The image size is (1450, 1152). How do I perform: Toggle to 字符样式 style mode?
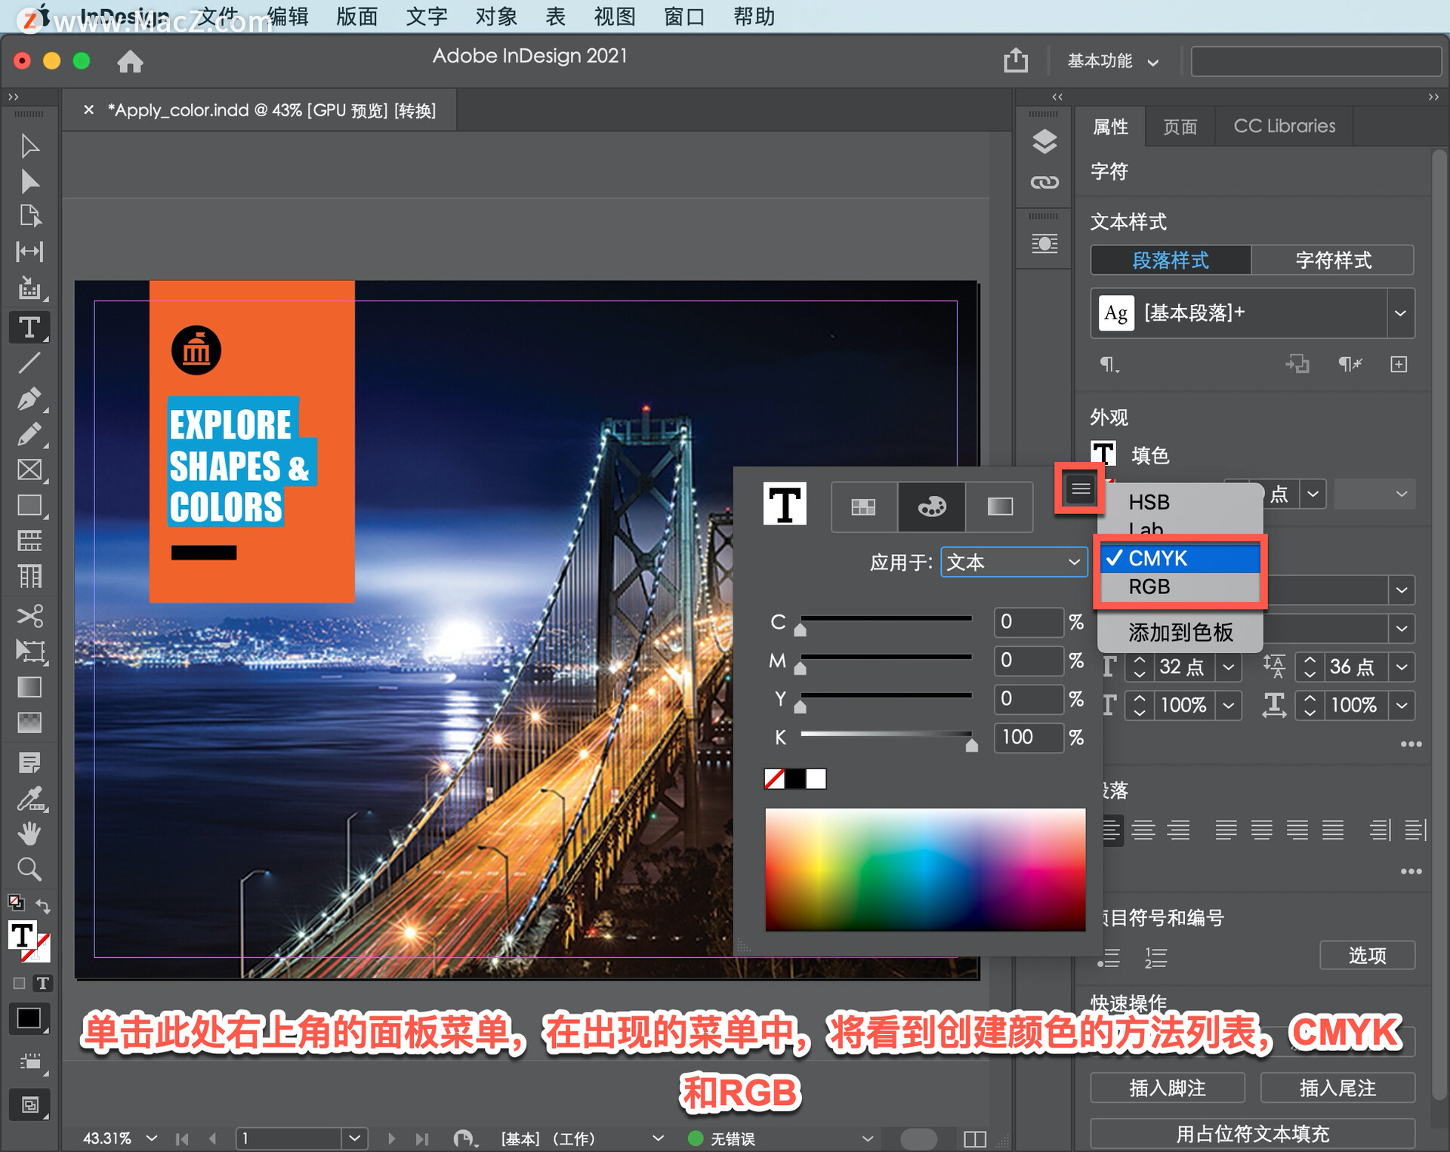(x=1333, y=260)
